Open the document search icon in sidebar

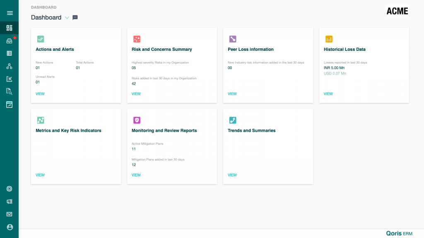click(10, 91)
